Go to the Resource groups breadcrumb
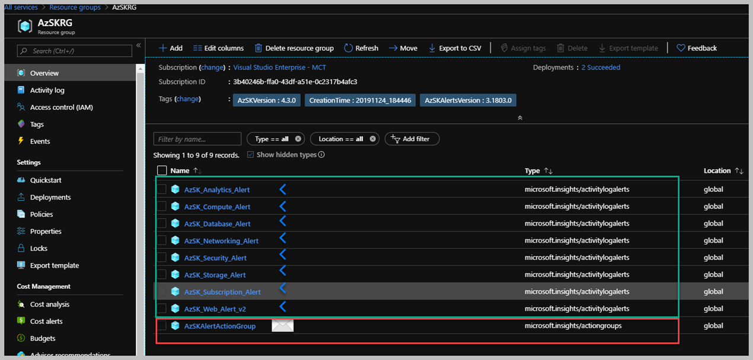Image resolution: width=753 pixels, height=360 pixels. point(75,7)
